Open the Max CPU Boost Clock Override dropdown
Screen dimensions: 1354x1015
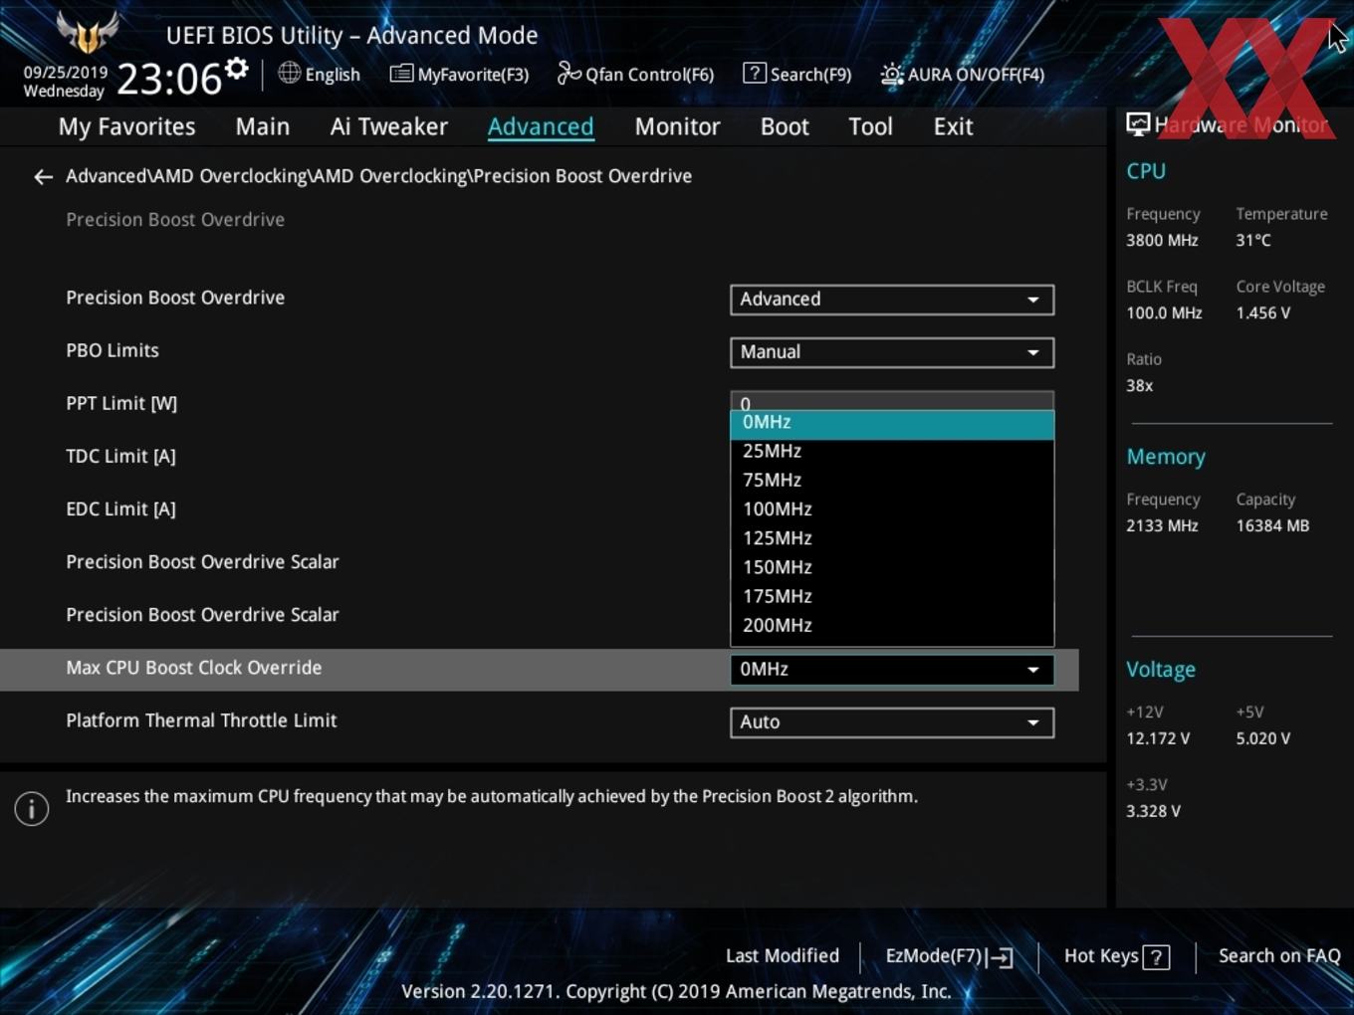[x=892, y=670]
